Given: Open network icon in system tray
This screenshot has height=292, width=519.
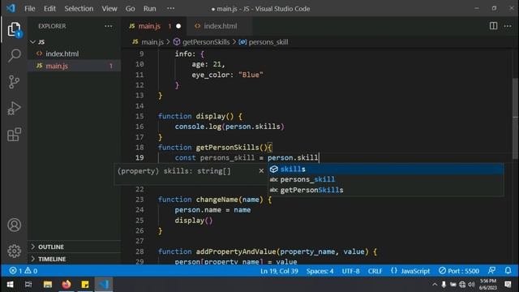Looking at the screenshot, I should coord(462,285).
